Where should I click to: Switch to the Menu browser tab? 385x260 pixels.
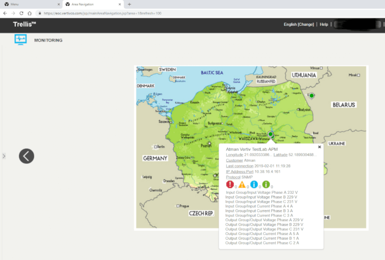[29, 4]
